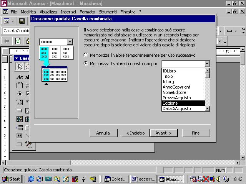Select the Unbound Object Frame tool
The width and height of the screenshot is (246, 184).
click(x=20, y=119)
